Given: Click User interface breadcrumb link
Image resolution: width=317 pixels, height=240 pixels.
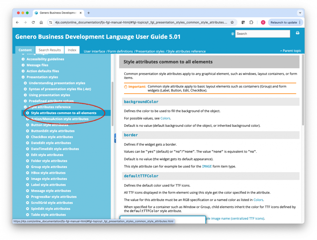Looking at the screenshot, I should 94,51.
